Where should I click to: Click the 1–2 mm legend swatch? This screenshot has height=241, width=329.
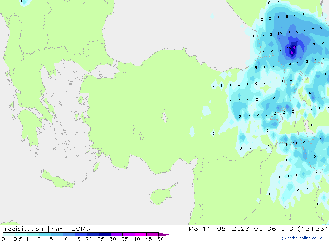pos(33,234)
